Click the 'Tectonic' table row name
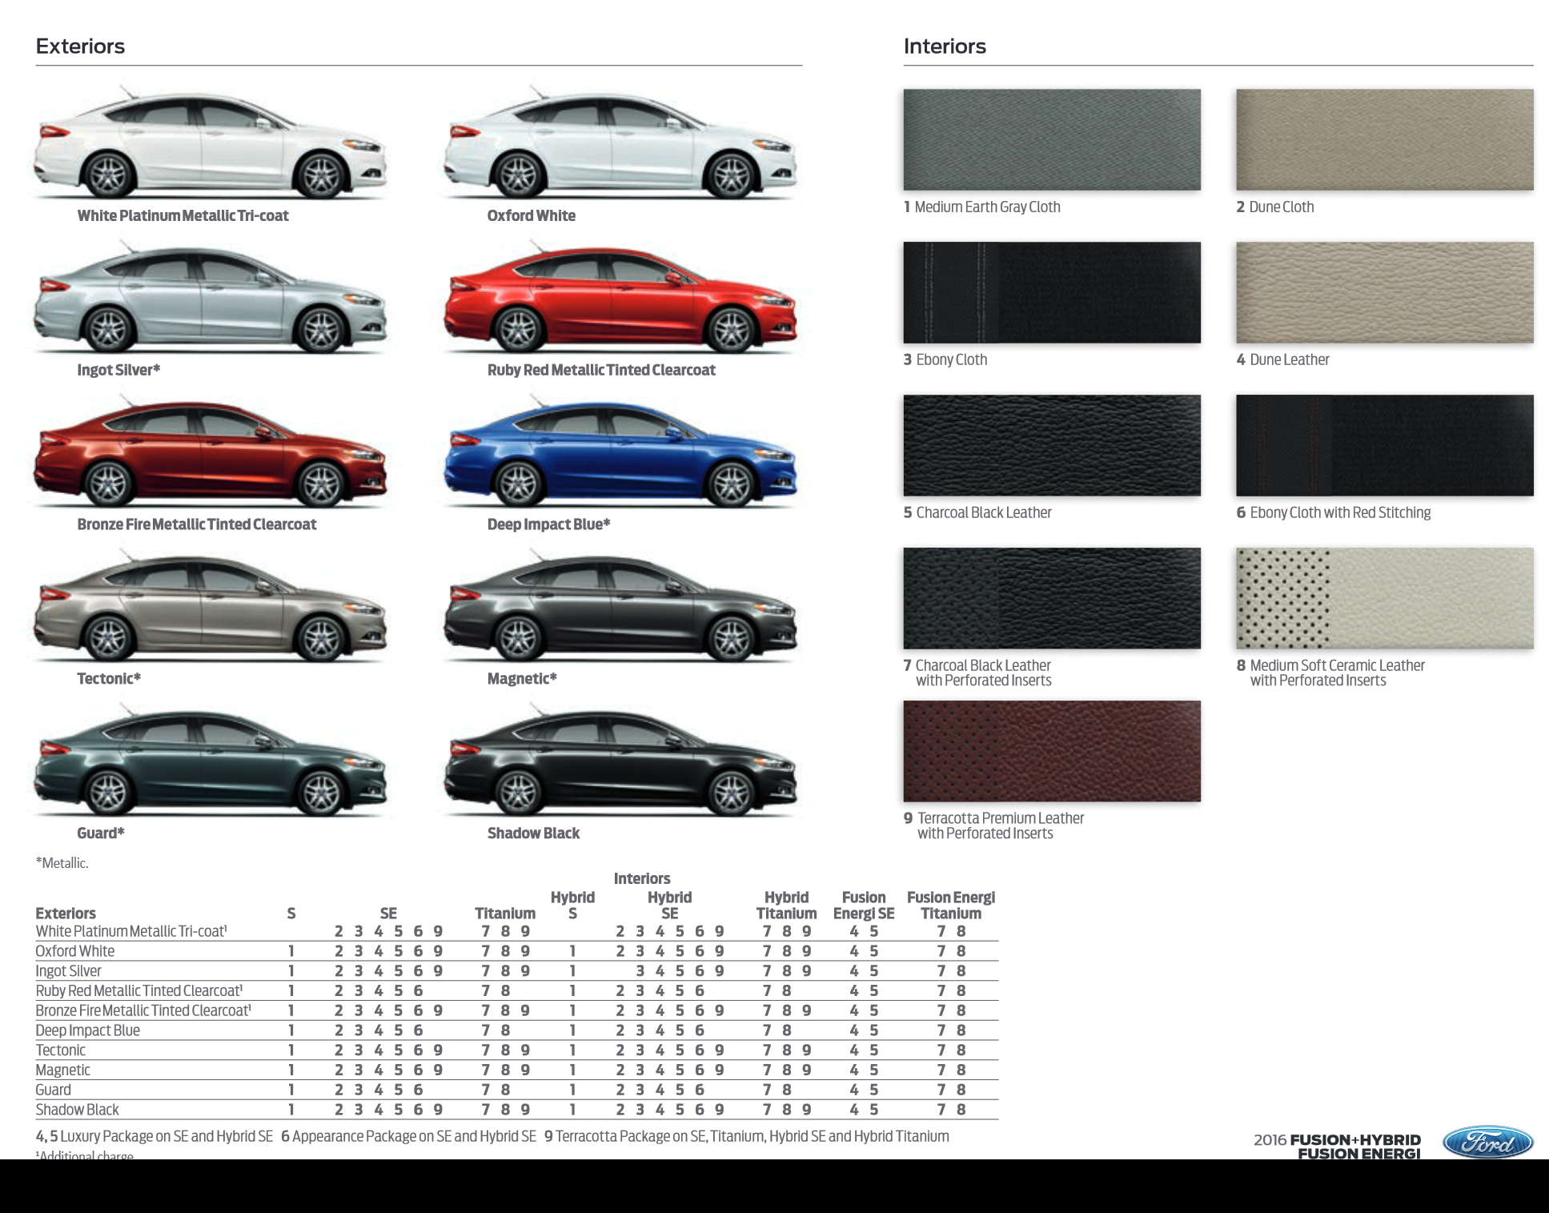Viewport: 1549px width, 1213px height. (x=61, y=1050)
